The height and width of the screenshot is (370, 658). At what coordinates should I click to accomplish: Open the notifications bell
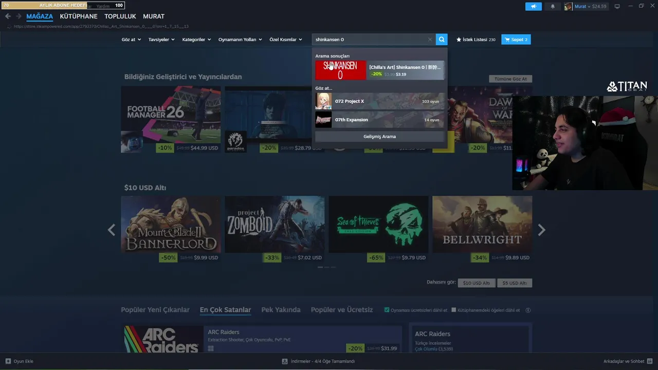point(553,6)
